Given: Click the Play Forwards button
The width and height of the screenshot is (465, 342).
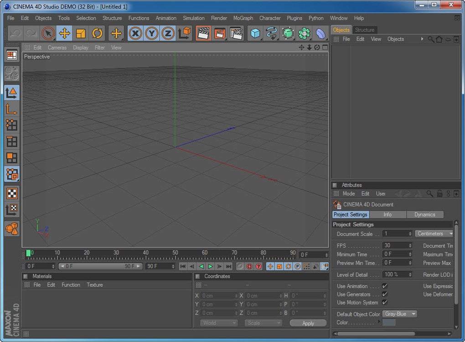Looking at the screenshot, I should [x=210, y=266].
